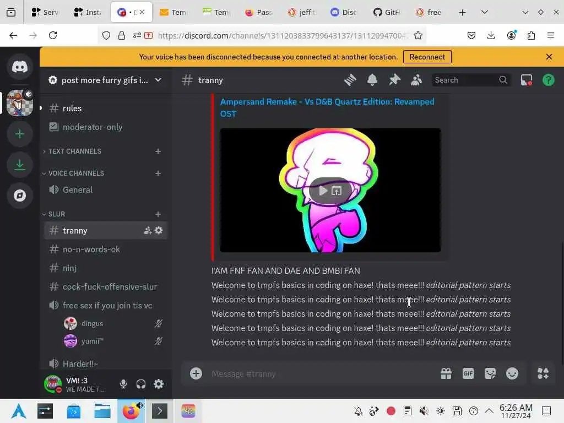The height and width of the screenshot is (423, 564).
Task: Edit tranny channel settings gear
Action: coord(159,230)
